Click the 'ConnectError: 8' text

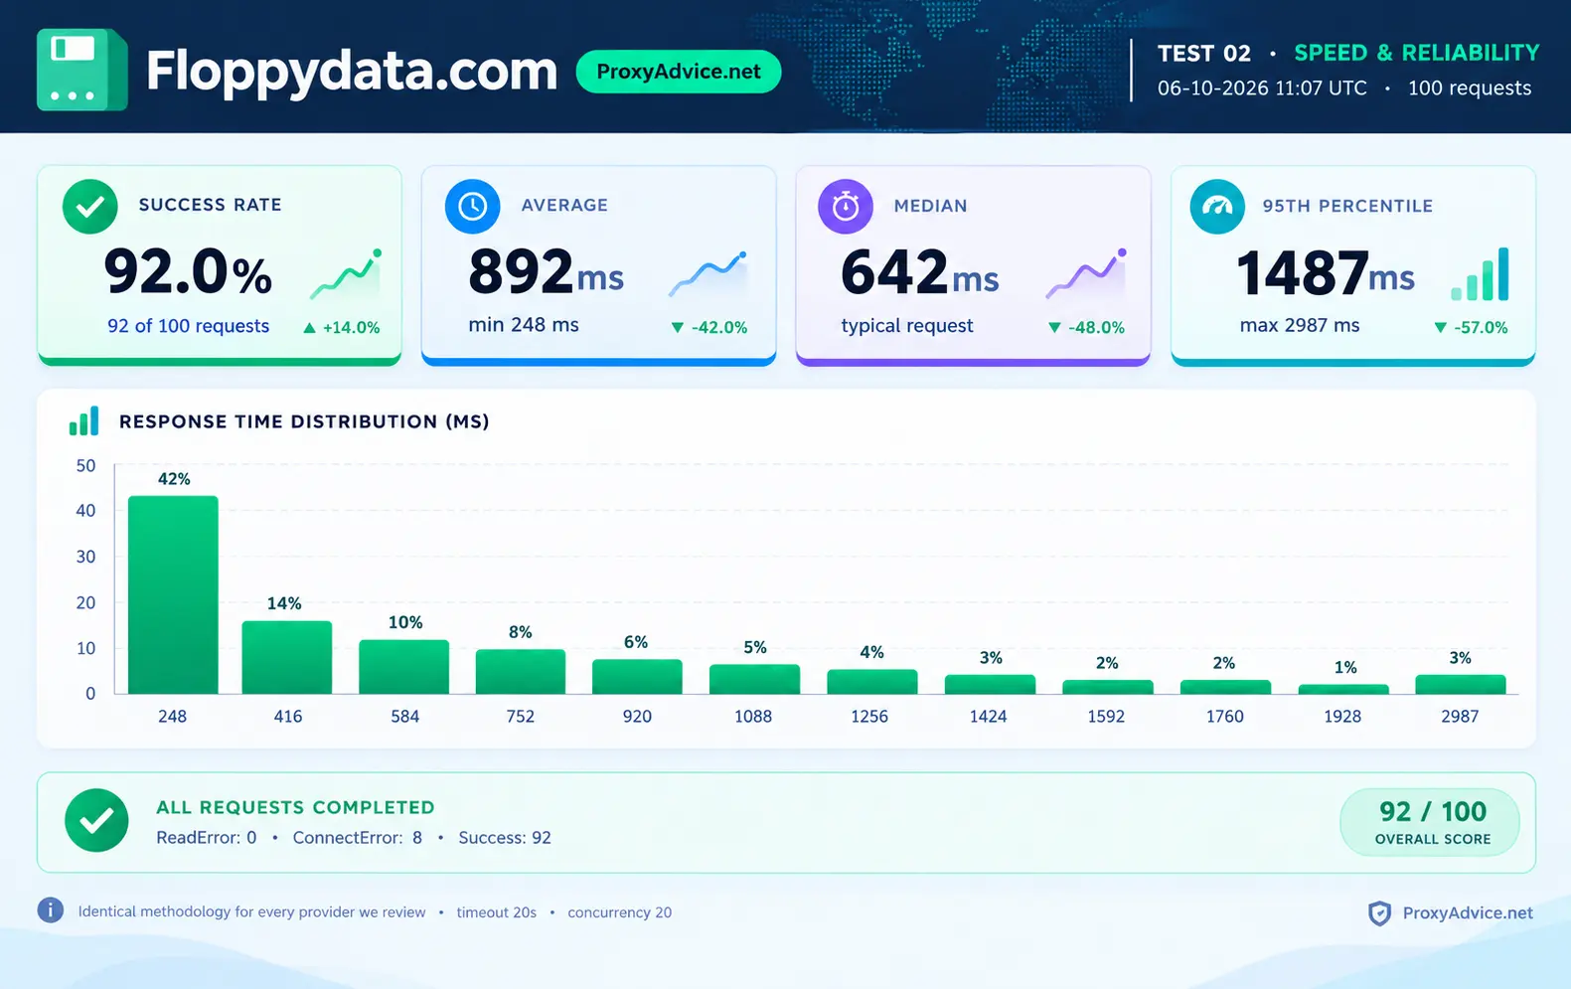coord(358,838)
